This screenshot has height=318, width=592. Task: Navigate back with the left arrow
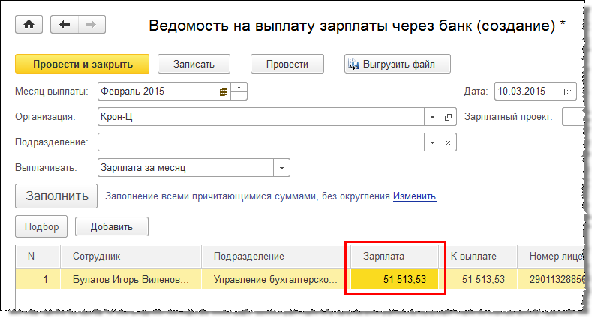point(65,25)
